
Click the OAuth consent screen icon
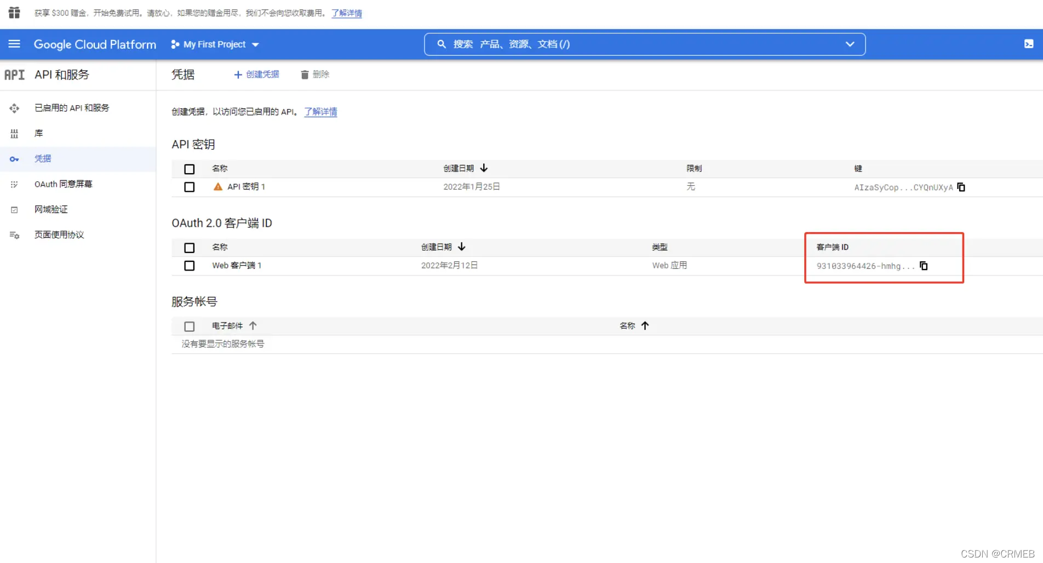14,184
